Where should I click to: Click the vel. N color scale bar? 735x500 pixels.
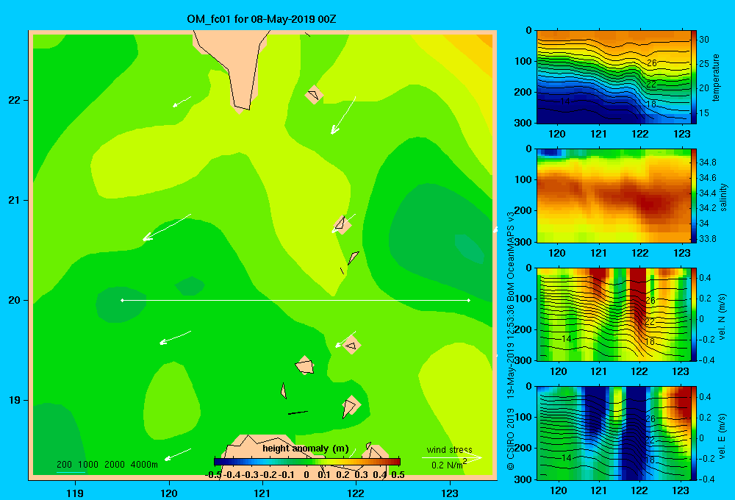point(694,315)
